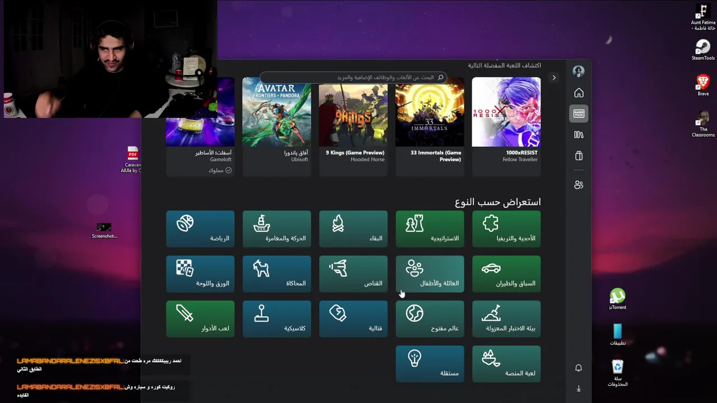Open the Avatar Frontiers of Pandora card

pyautogui.click(x=277, y=126)
